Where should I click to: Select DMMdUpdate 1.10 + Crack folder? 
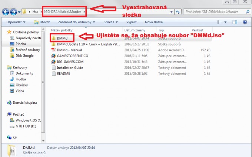pos(88,44)
